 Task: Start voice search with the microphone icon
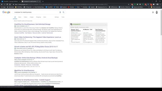(x=60, y=12)
